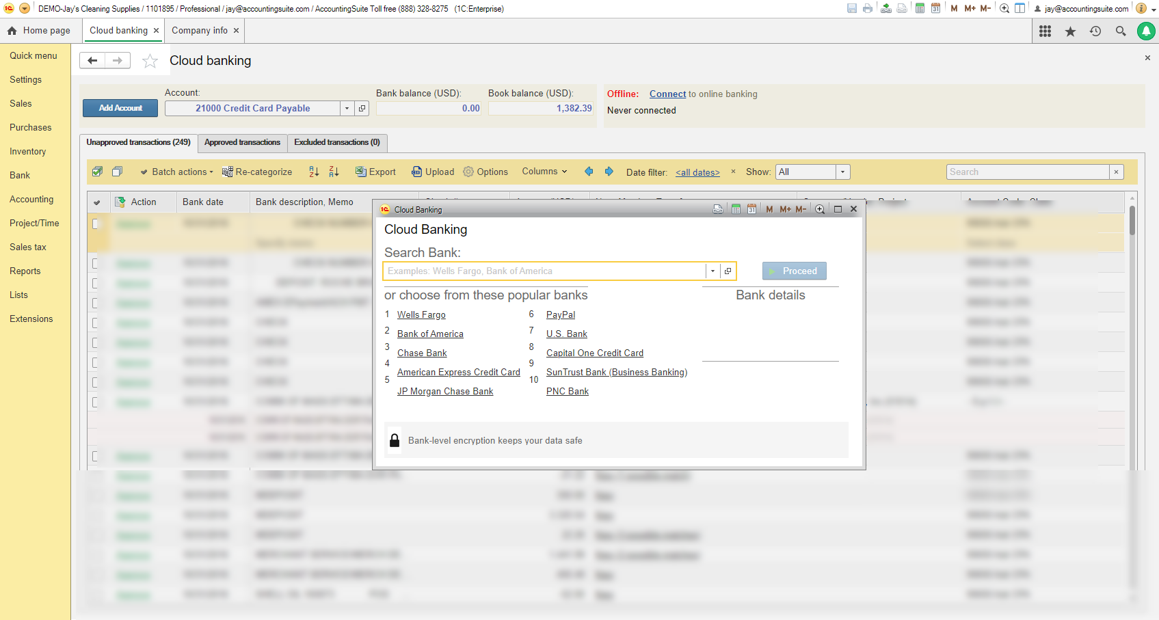The image size is (1159, 620).
Task: Choose the Wells Fargo bank link
Action: point(421,315)
